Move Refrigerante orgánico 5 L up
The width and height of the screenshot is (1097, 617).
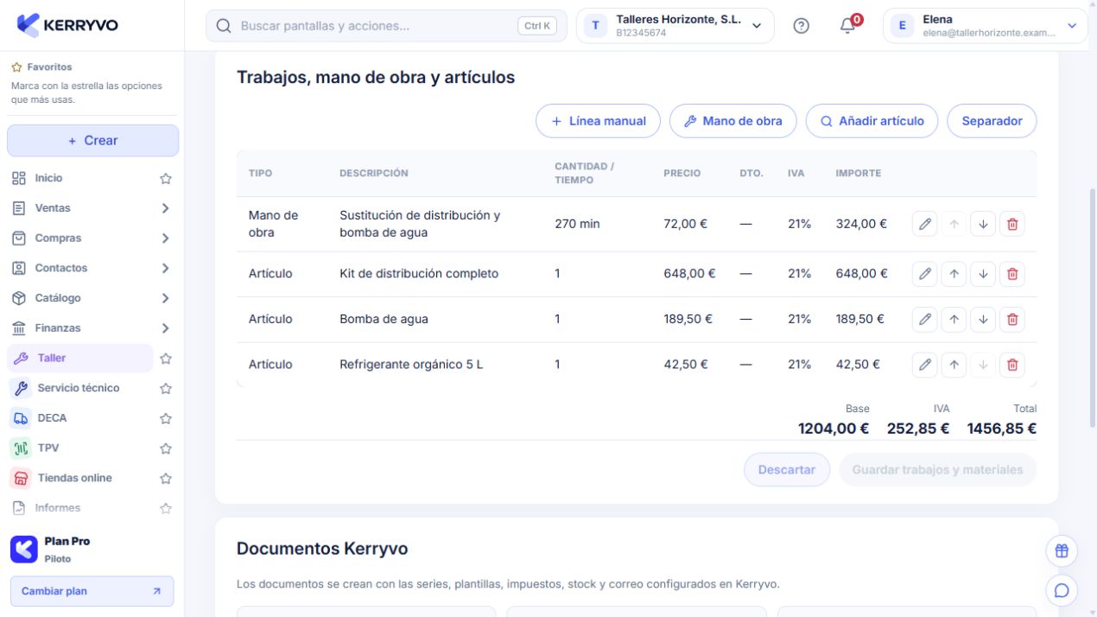click(x=954, y=365)
